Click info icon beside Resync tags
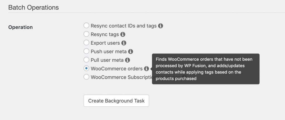 pos(123,34)
